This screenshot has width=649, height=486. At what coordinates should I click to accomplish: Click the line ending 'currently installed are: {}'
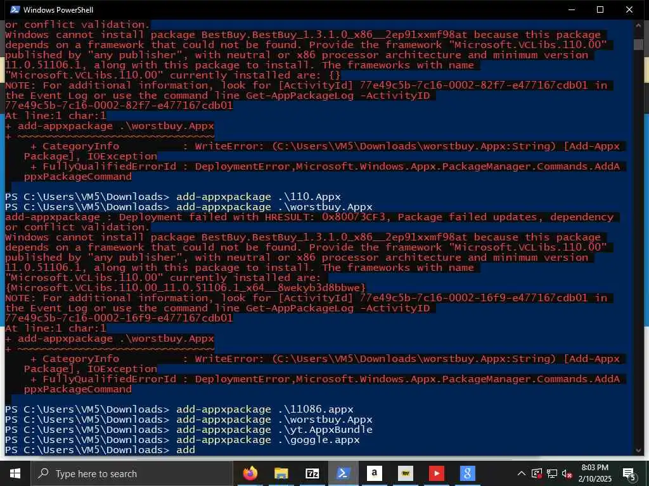coord(172,75)
